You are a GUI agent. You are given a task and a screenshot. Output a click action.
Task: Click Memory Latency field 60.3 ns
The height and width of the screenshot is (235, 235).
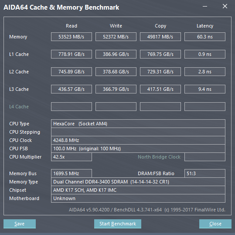tap(205, 37)
